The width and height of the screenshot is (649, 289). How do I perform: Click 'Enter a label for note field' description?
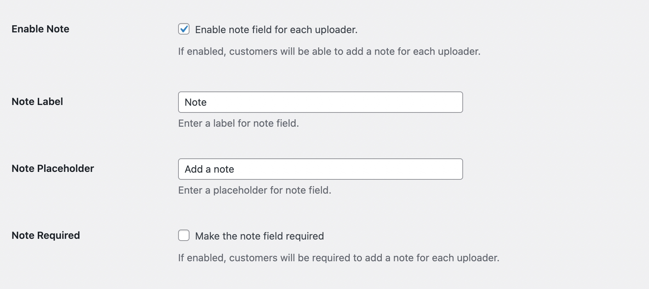239,123
